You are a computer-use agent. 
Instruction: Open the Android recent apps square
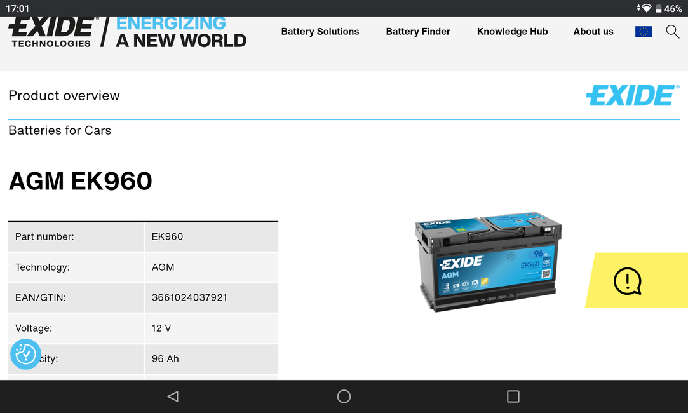tap(513, 396)
